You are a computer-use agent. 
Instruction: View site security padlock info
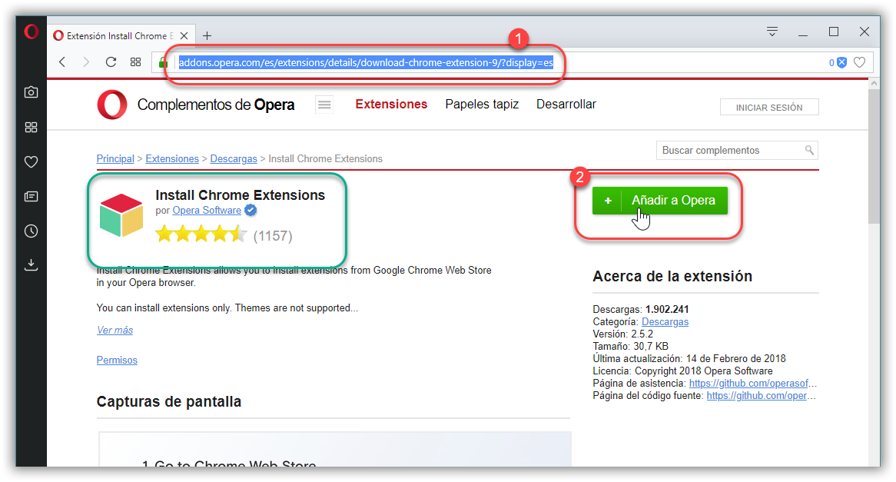163,62
